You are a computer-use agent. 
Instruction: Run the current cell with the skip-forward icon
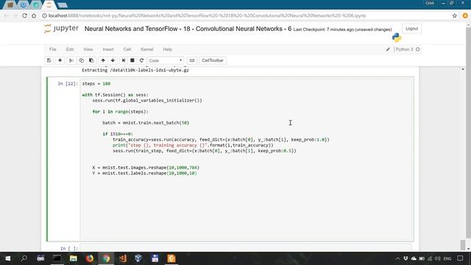(123, 60)
